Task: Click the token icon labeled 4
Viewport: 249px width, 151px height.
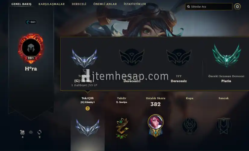Action: tap(22, 132)
